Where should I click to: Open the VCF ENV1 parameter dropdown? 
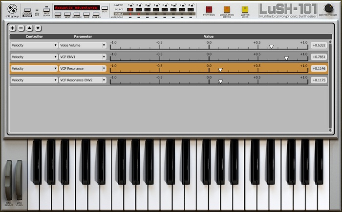coord(83,57)
